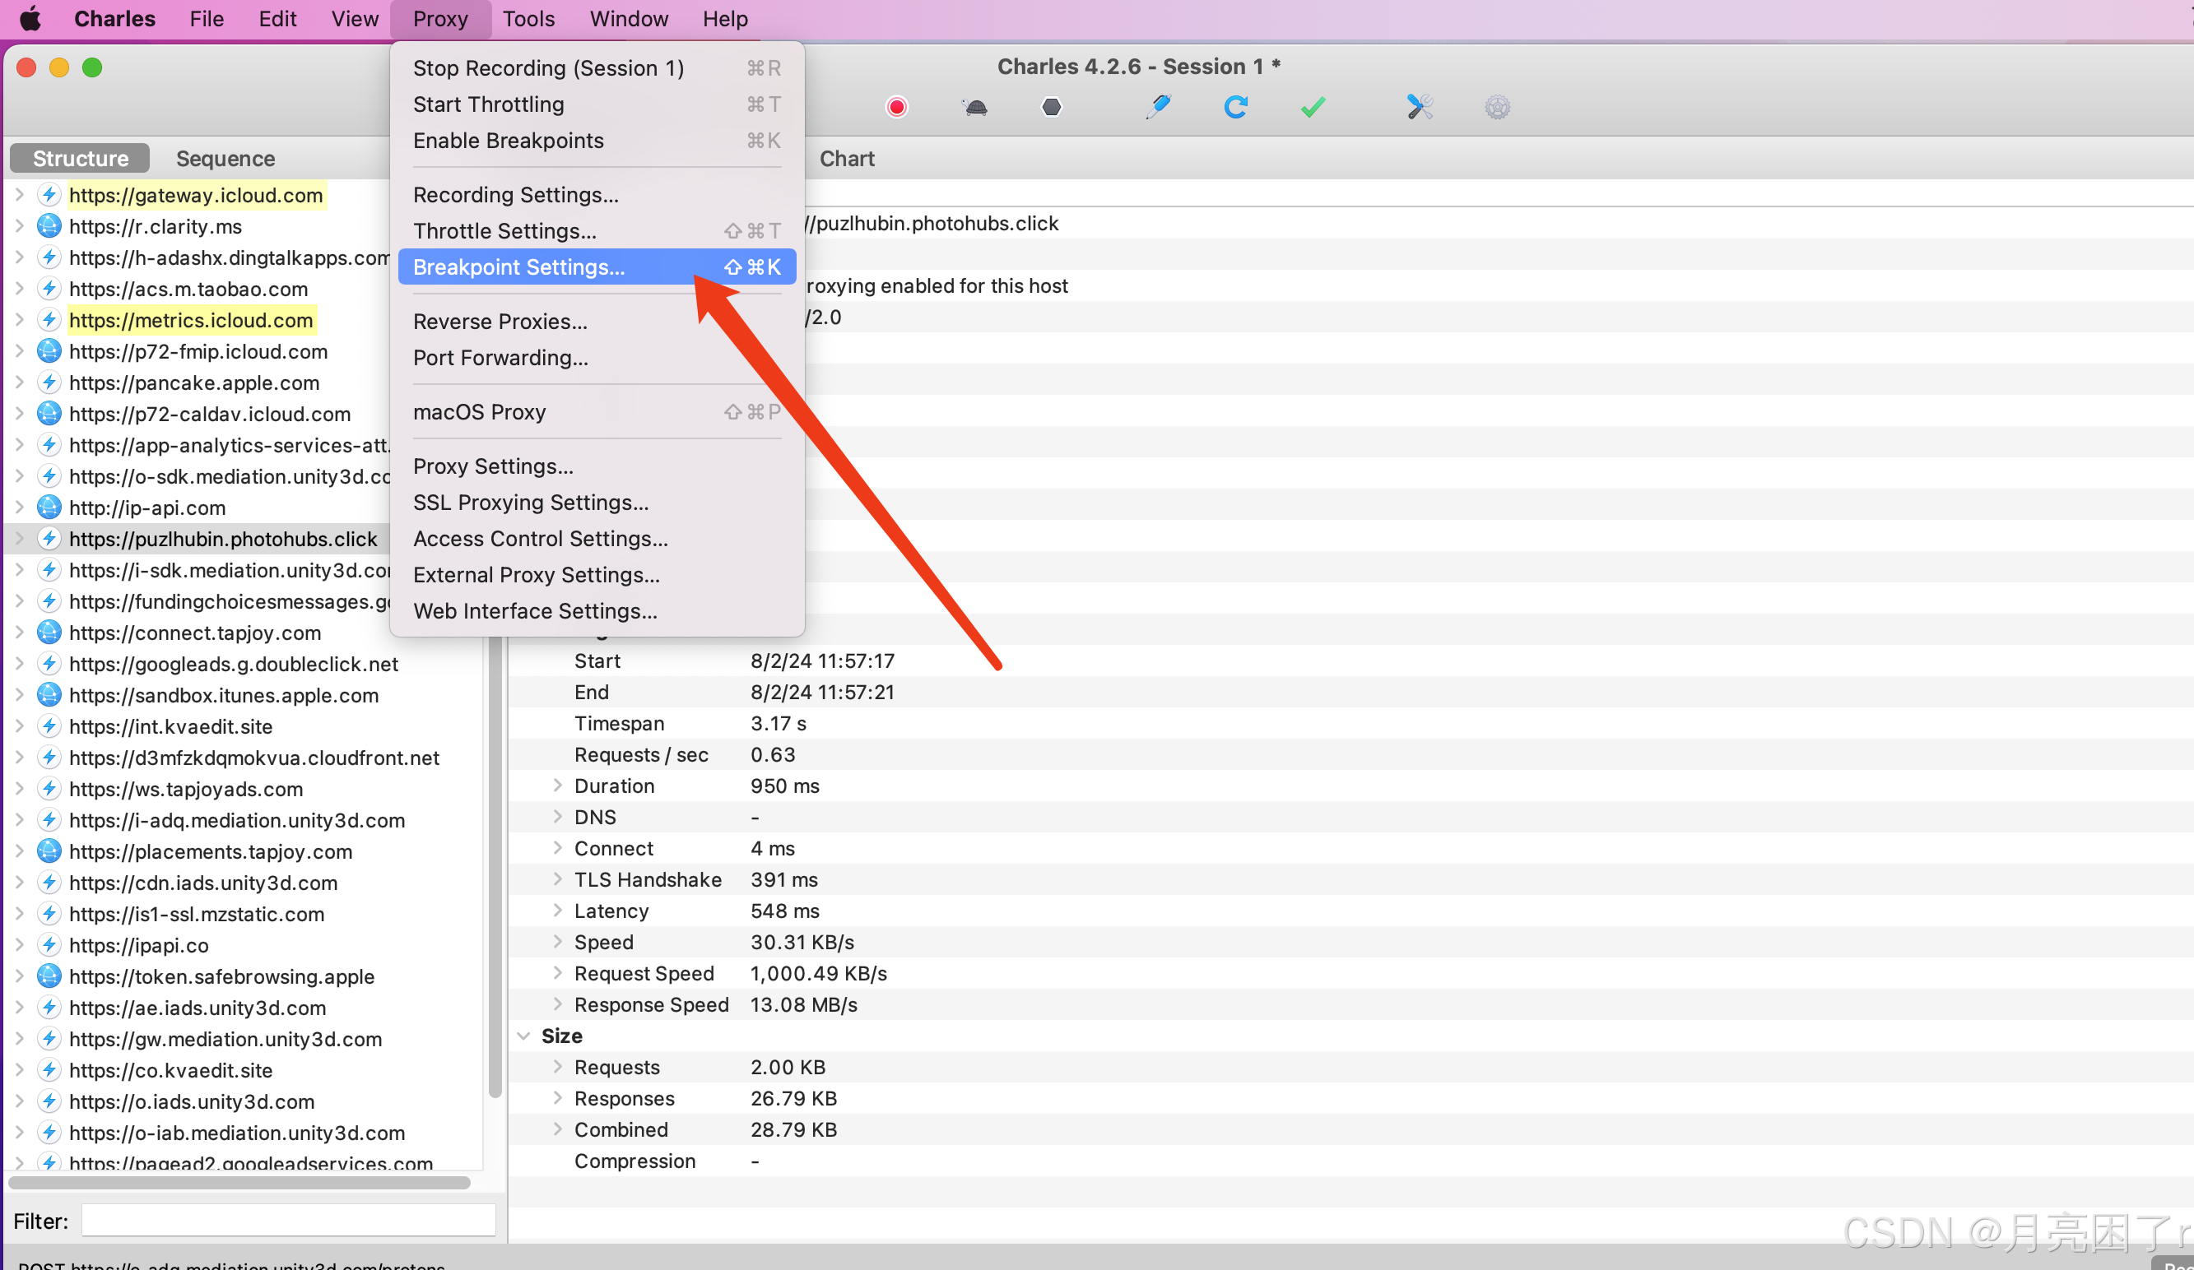Click the globe icon beside p72-caldav.icloud.com
The width and height of the screenshot is (2194, 1270).
pyautogui.click(x=49, y=415)
